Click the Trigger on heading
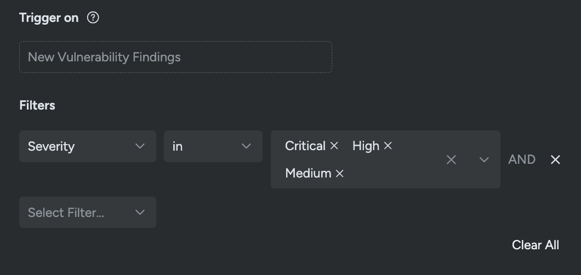 point(49,18)
